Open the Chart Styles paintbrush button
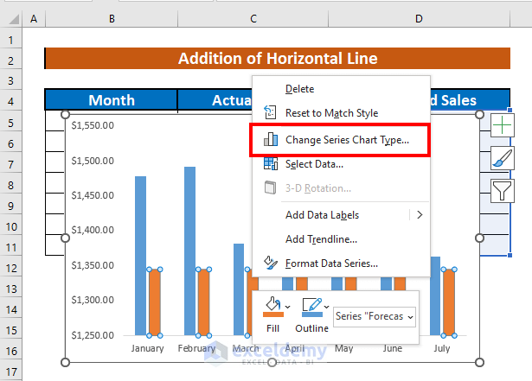The height and width of the screenshot is (381, 532). point(503,157)
